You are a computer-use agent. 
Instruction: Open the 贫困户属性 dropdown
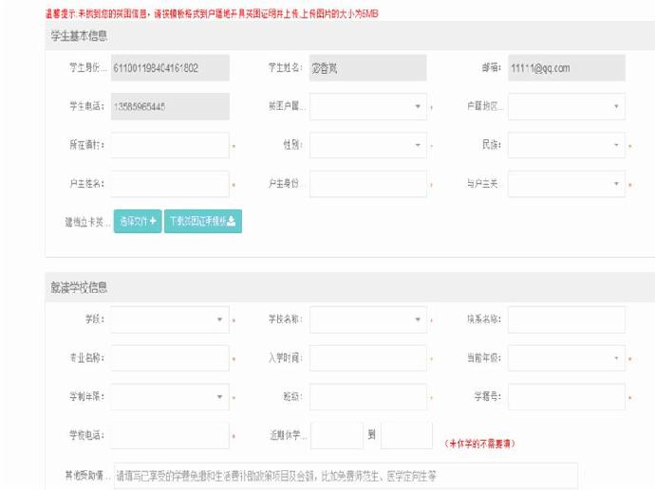(x=367, y=106)
